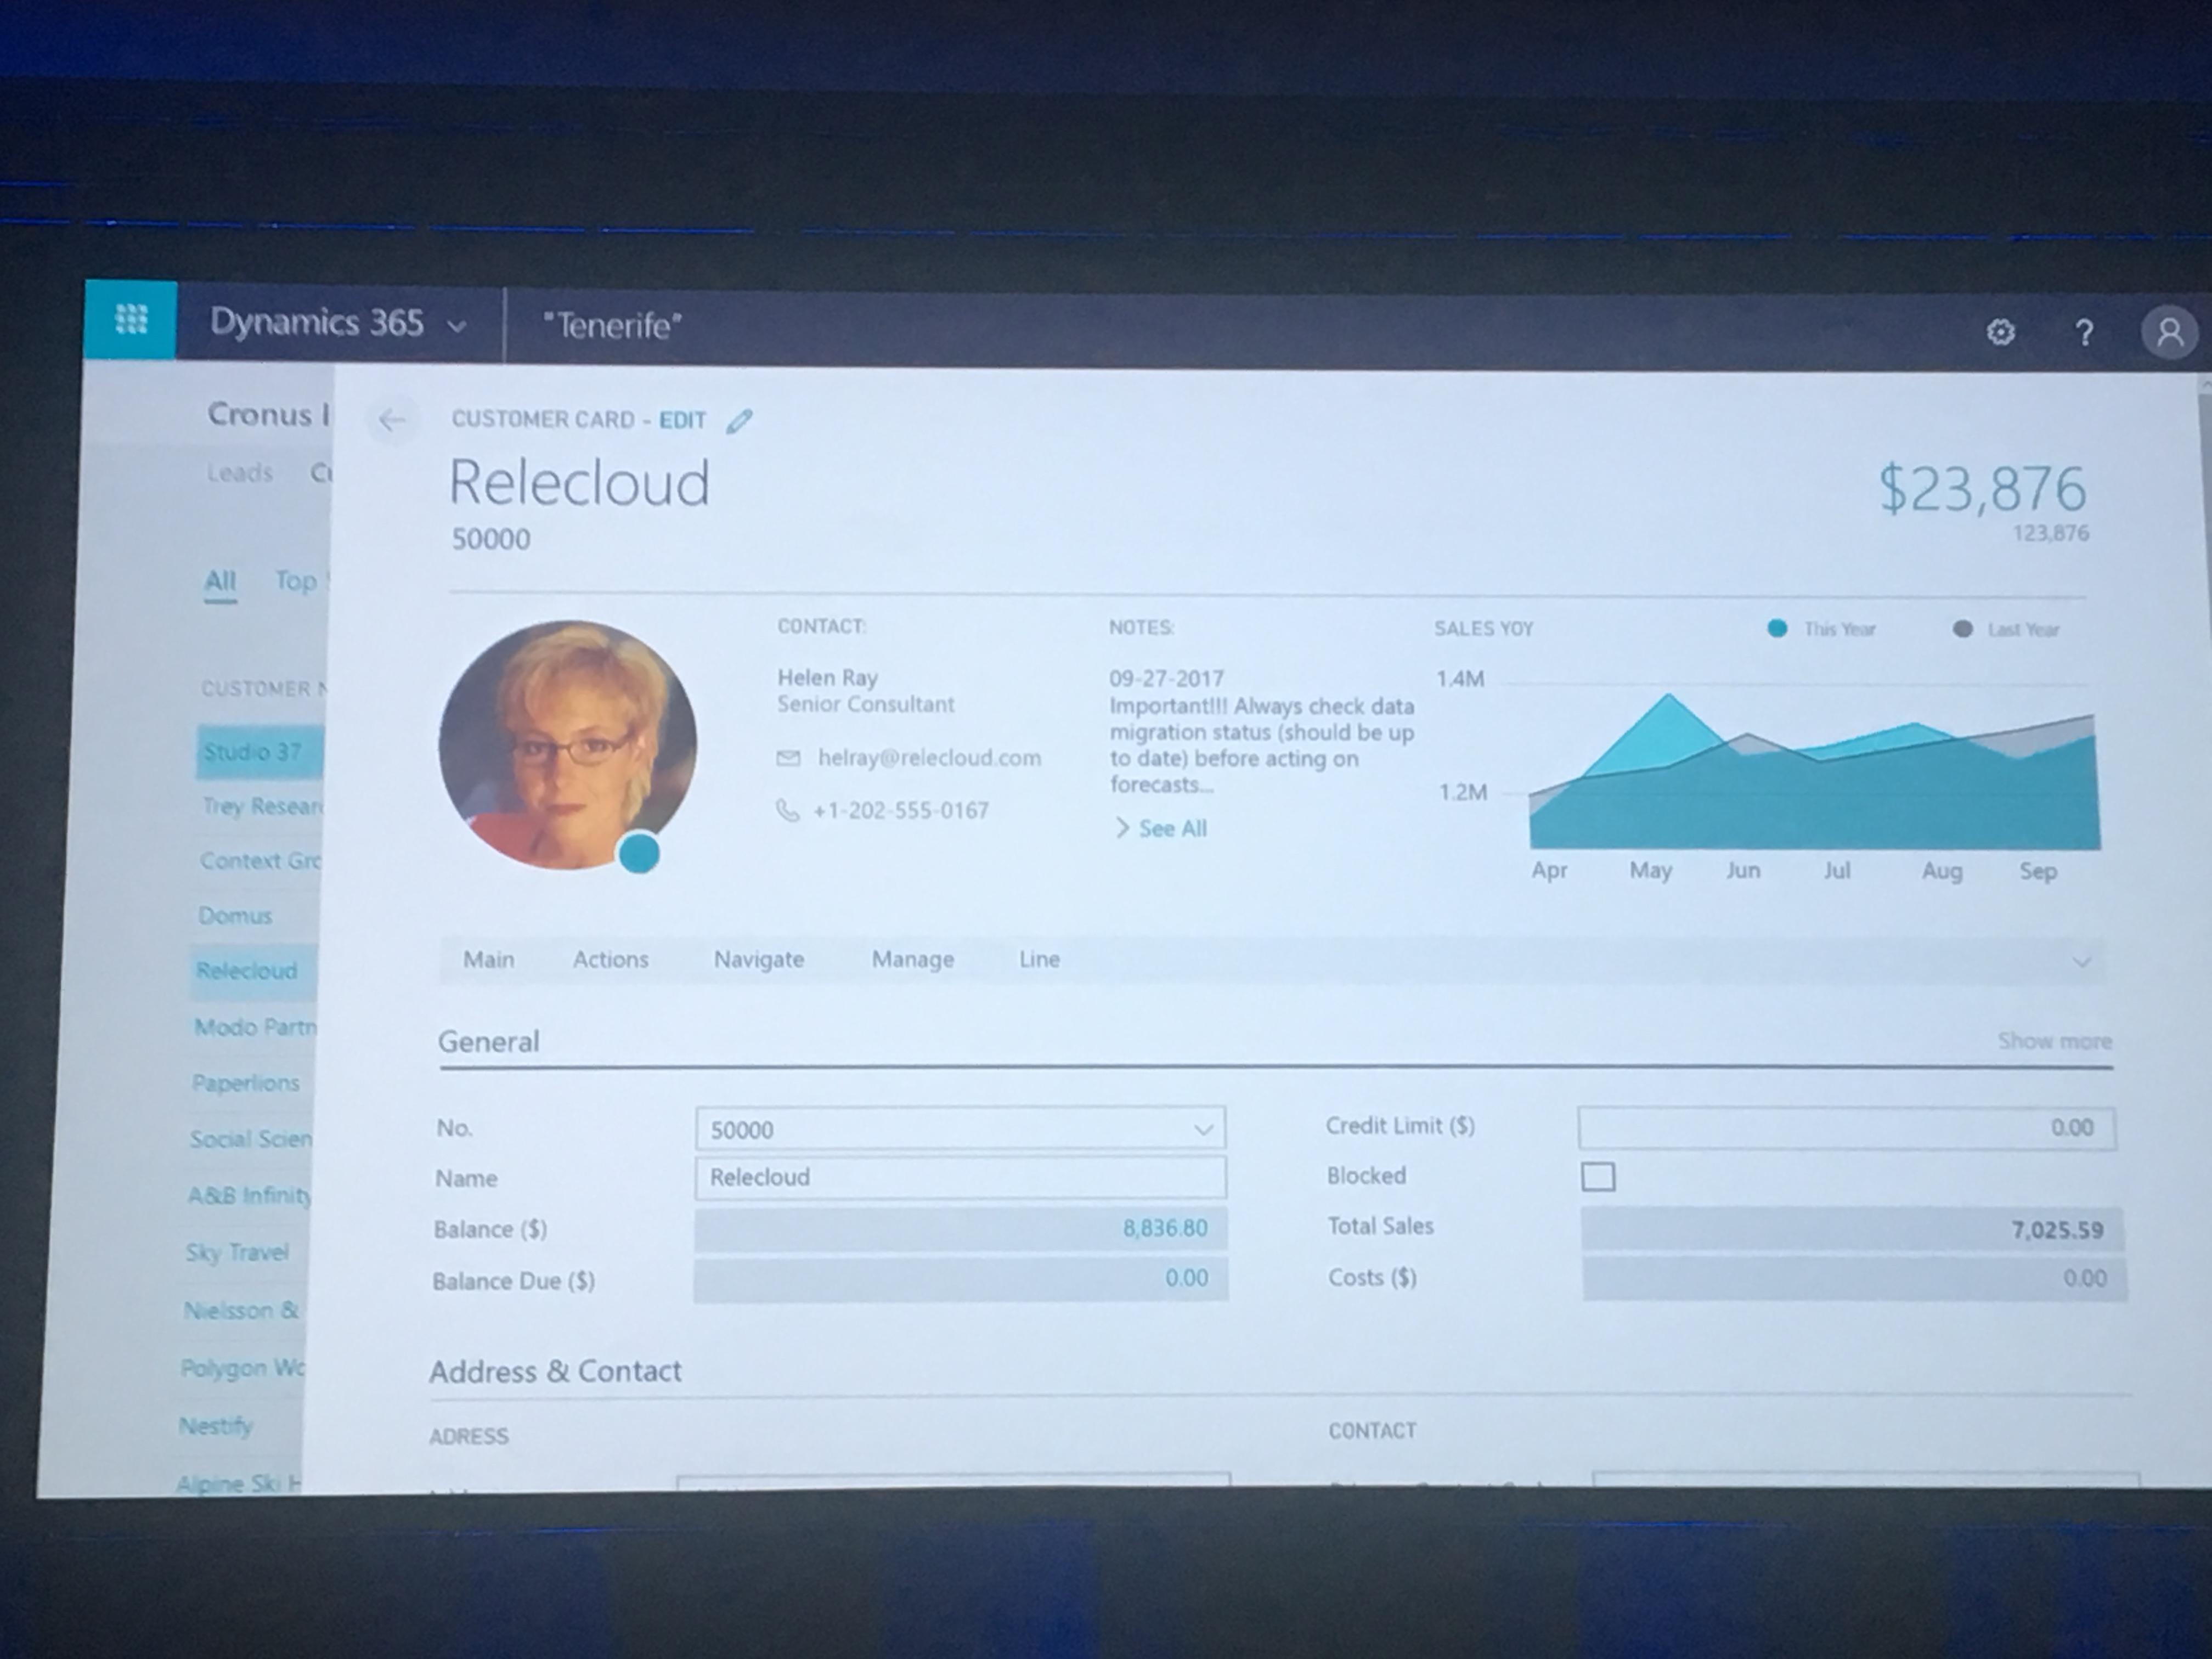The width and height of the screenshot is (2212, 1659).
Task: Select Studio 37 in customer list
Action: coord(260,752)
